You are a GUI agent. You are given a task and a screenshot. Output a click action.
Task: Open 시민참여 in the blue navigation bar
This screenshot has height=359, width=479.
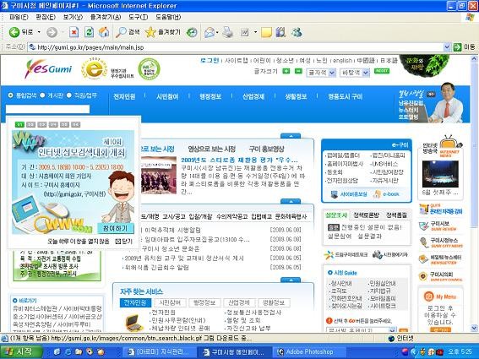tap(167, 97)
